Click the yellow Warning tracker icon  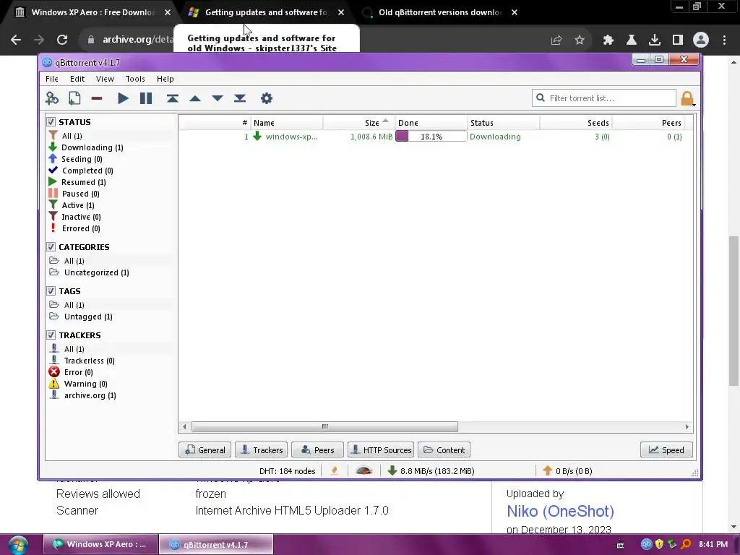[x=53, y=384]
